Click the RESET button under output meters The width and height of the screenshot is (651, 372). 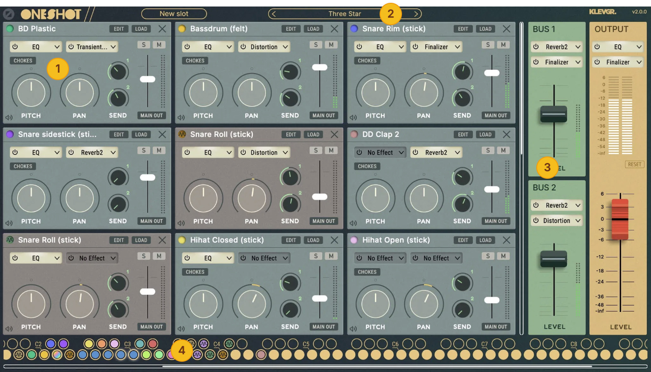634,164
